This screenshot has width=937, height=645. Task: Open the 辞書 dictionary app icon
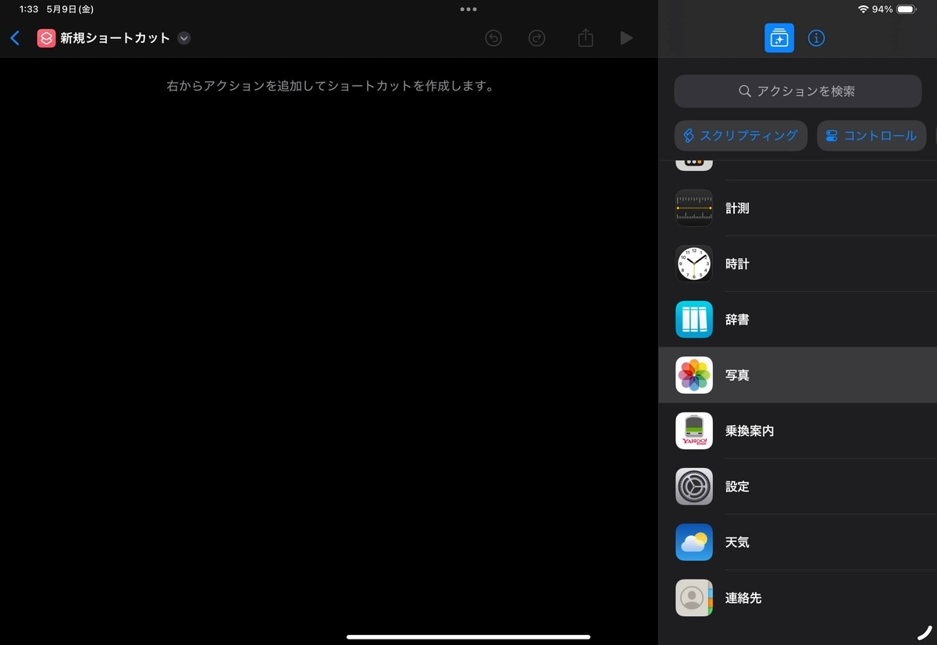click(x=694, y=320)
